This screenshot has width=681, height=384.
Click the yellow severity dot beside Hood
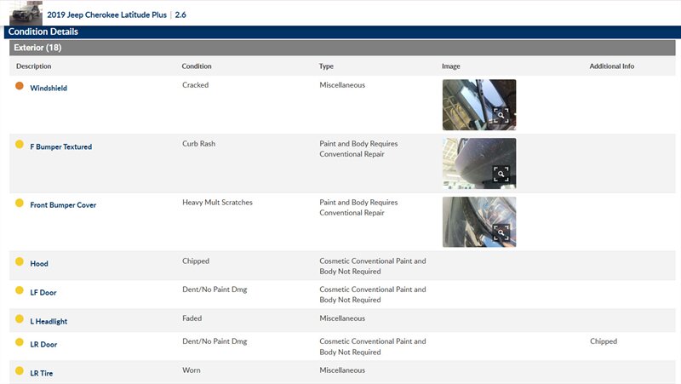pyautogui.click(x=19, y=261)
